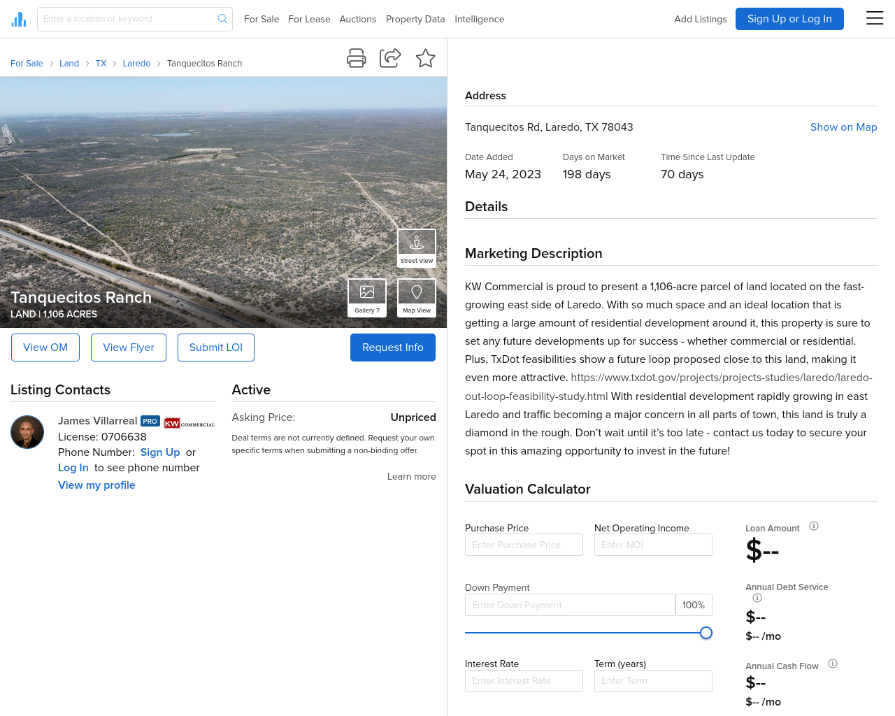The width and height of the screenshot is (895, 716).
Task: Open Street View of property
Action: [x=417, y=248]
